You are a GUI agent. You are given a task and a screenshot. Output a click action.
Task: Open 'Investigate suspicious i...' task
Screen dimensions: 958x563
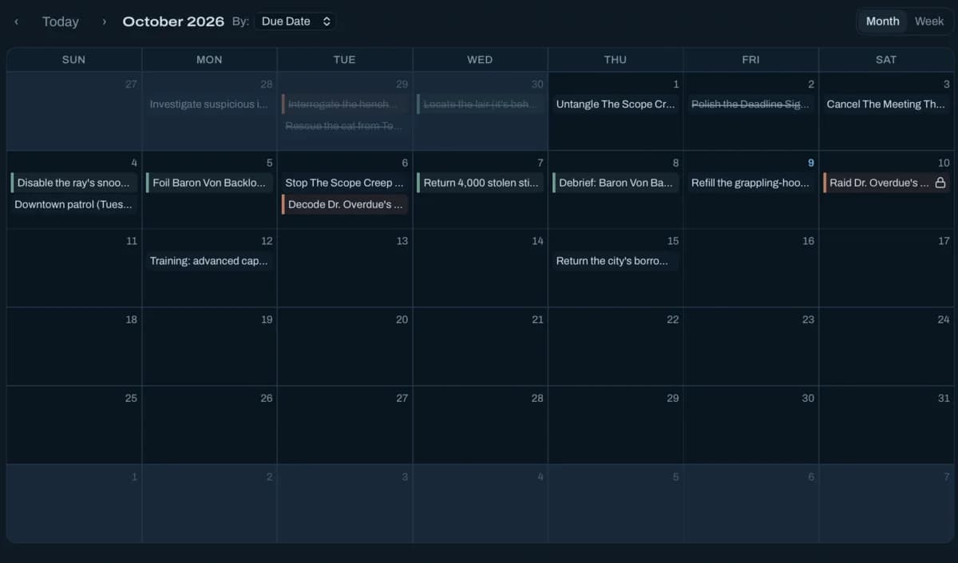pyautogui.click(x=209, y=104)
